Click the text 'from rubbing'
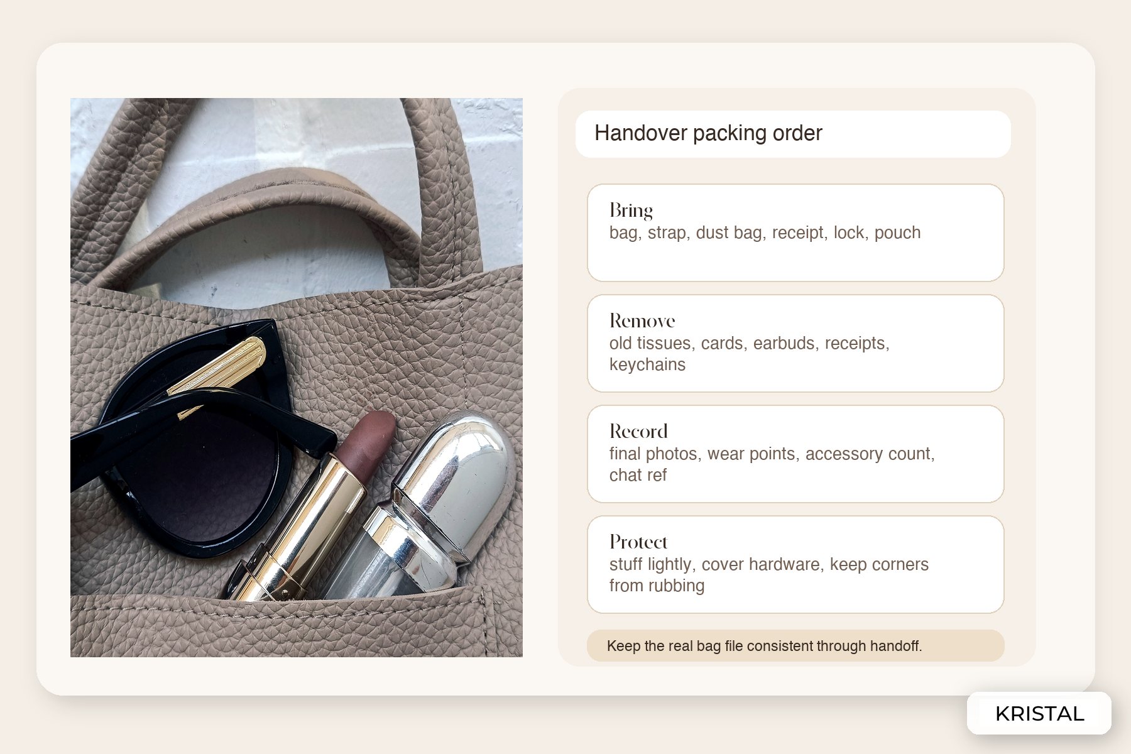 [x=657, y=586]
